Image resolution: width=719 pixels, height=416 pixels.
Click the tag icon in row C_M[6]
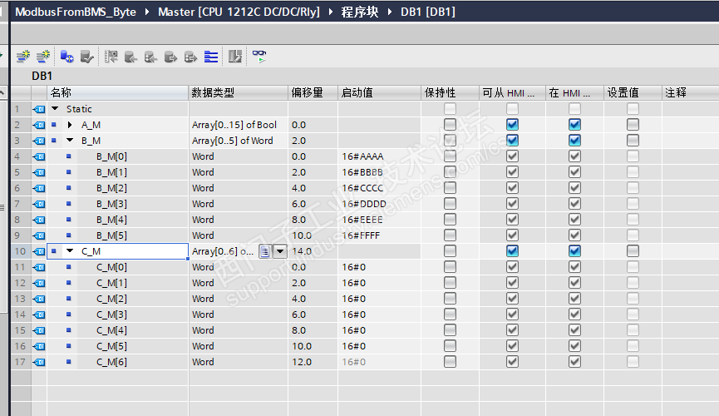pos(39,362)
